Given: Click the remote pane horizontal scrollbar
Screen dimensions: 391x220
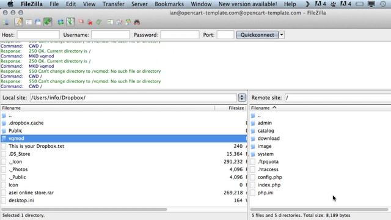Looking at the screenshot, I should click(x=319, y=209).
